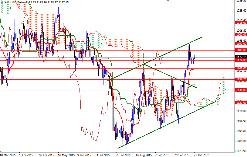Click the 1206.50 value on price axis
The height and width of the screenshot is (157, 247).
click(241, 31)
